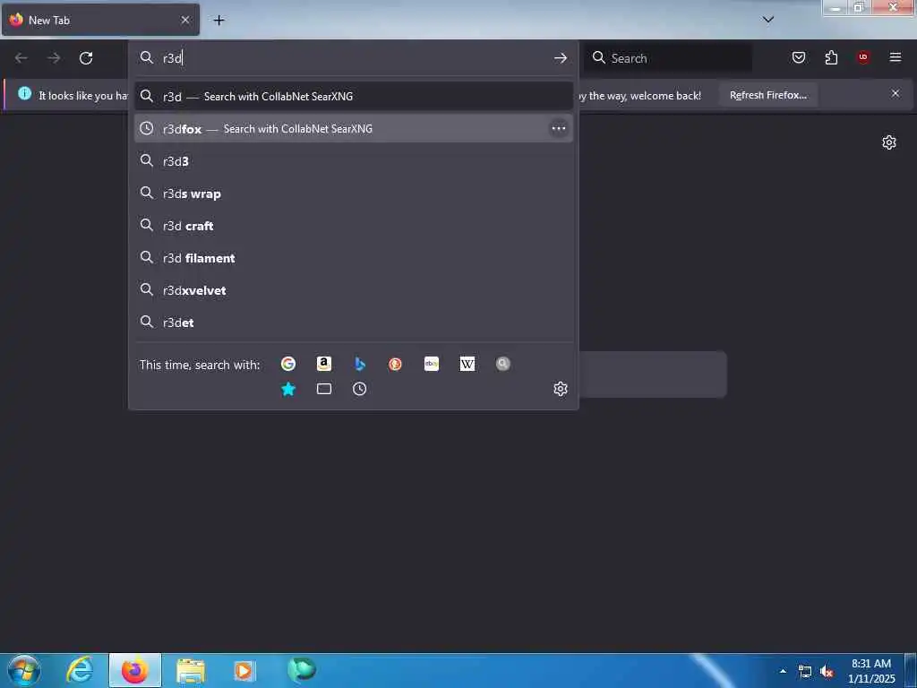
Task: Reload the current page
Action: point(86,58)
